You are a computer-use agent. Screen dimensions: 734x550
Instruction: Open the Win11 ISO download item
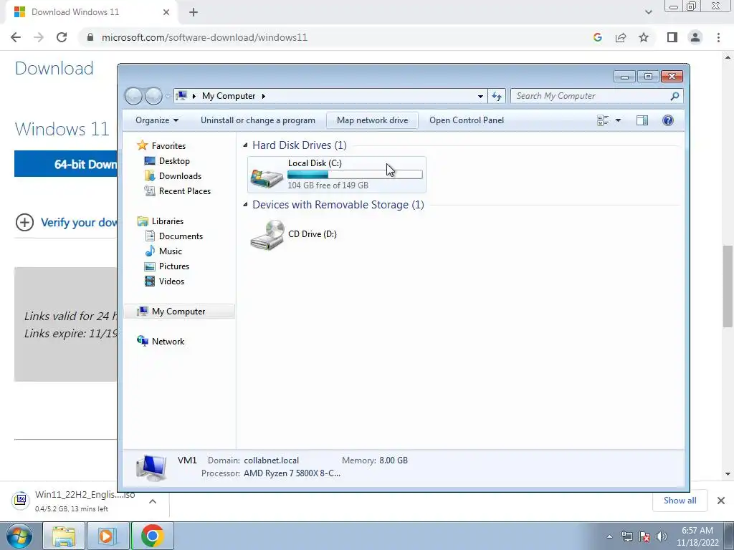click(75, 501)
